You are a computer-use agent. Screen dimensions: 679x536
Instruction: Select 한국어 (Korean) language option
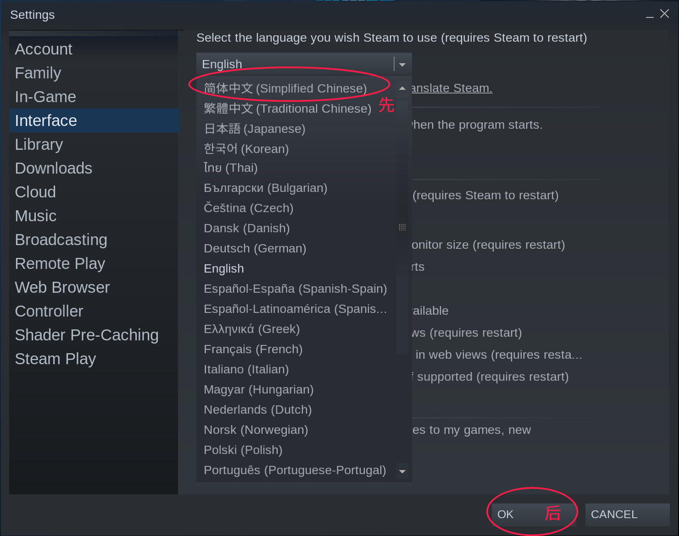[246, 148]
